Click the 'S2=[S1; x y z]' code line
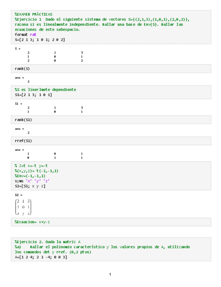The image size is (221, 287). 30,186
